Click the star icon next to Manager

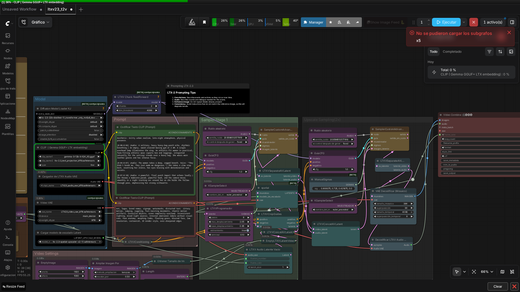(331, 22)
